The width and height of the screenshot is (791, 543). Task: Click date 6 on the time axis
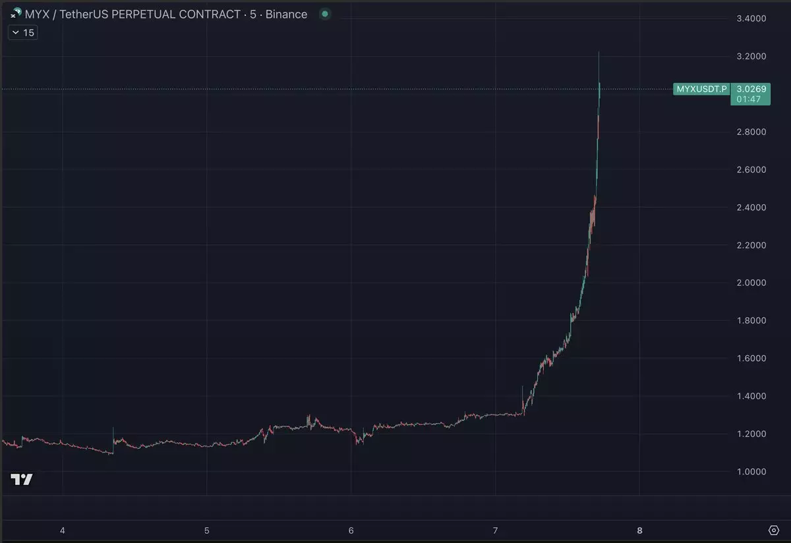click(x=351, y=530)
